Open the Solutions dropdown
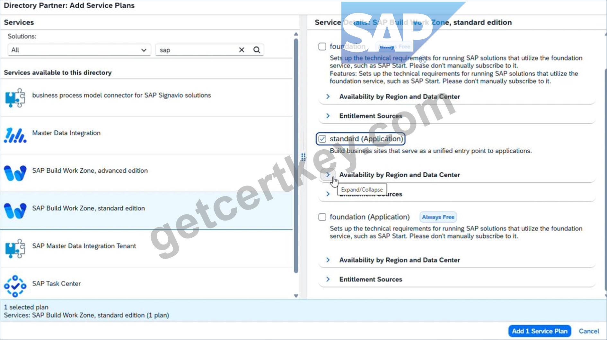Image resolution: width=607 pixels, height=340 pixels. [x=79, y=50]
